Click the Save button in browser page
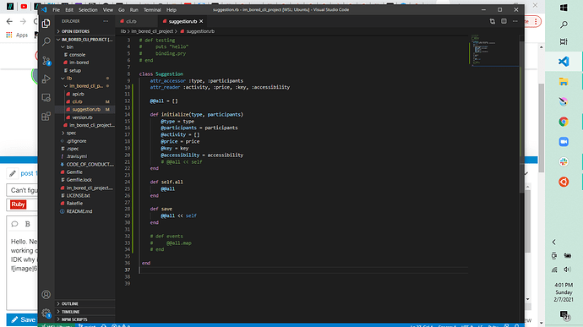583x327 pixels. coord(22,319)
